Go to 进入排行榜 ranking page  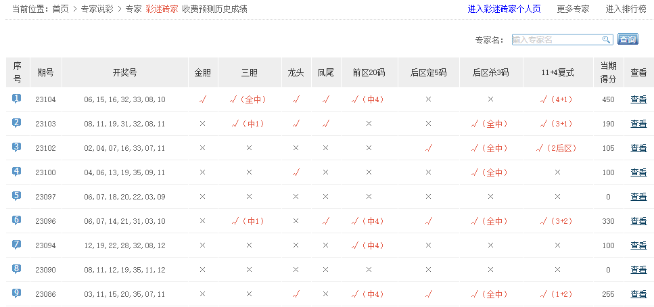(626, 9)
